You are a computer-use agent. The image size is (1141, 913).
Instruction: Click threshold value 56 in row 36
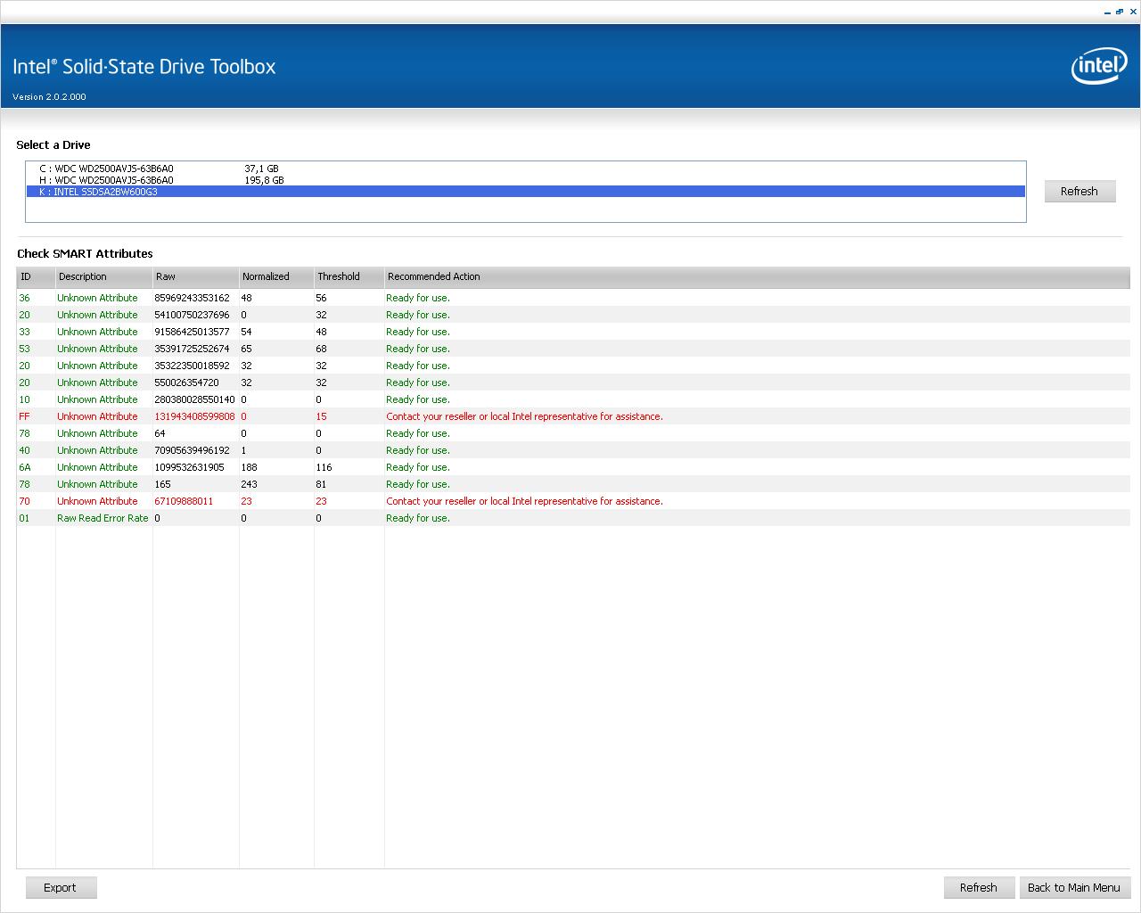coord(321,298)
